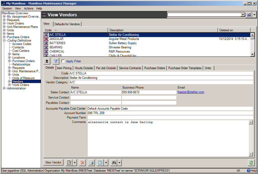Click the deleted ANGULAR vendor icon
Image resolution: width=258 pixels, height=174 pixels.
(46, 39)
